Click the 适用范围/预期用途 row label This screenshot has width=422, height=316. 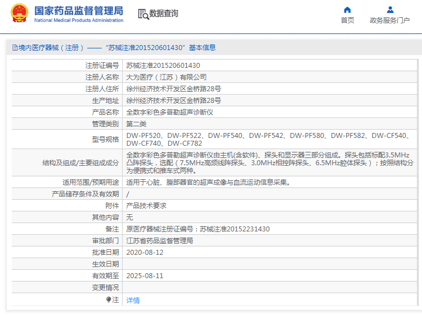pyautogui.click(x=91, y=182)
